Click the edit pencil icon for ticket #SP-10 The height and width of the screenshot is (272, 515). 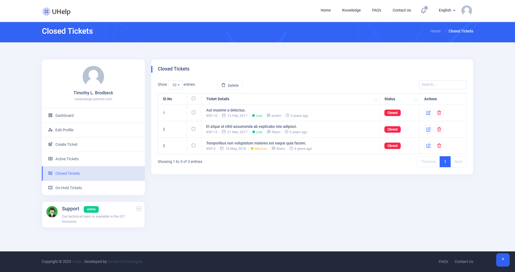[x=428, y=113]
